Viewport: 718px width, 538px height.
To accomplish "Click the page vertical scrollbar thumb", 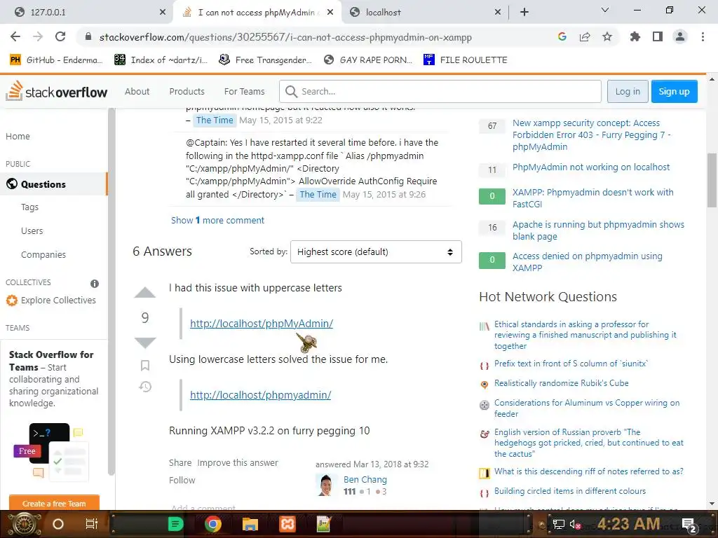I will [712, 180].
